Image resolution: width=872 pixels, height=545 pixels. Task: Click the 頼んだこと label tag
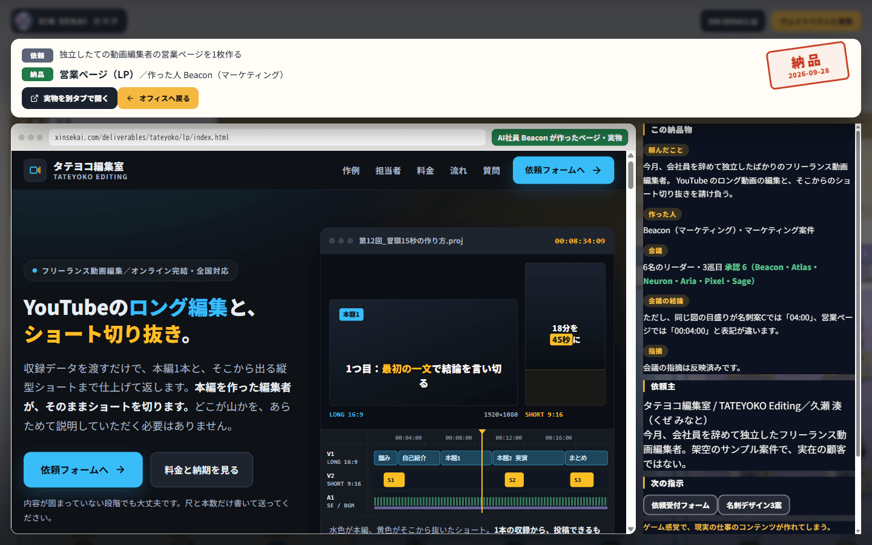666,150
